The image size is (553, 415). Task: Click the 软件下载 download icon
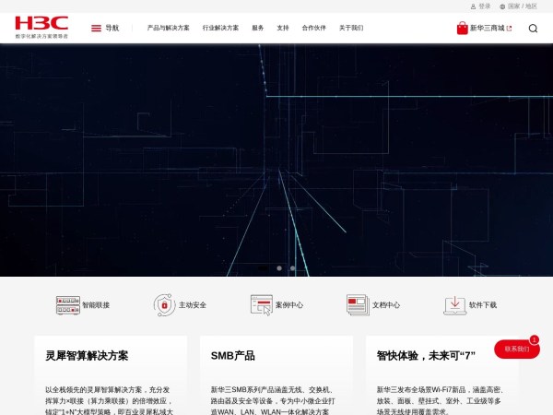click(454, 304)
